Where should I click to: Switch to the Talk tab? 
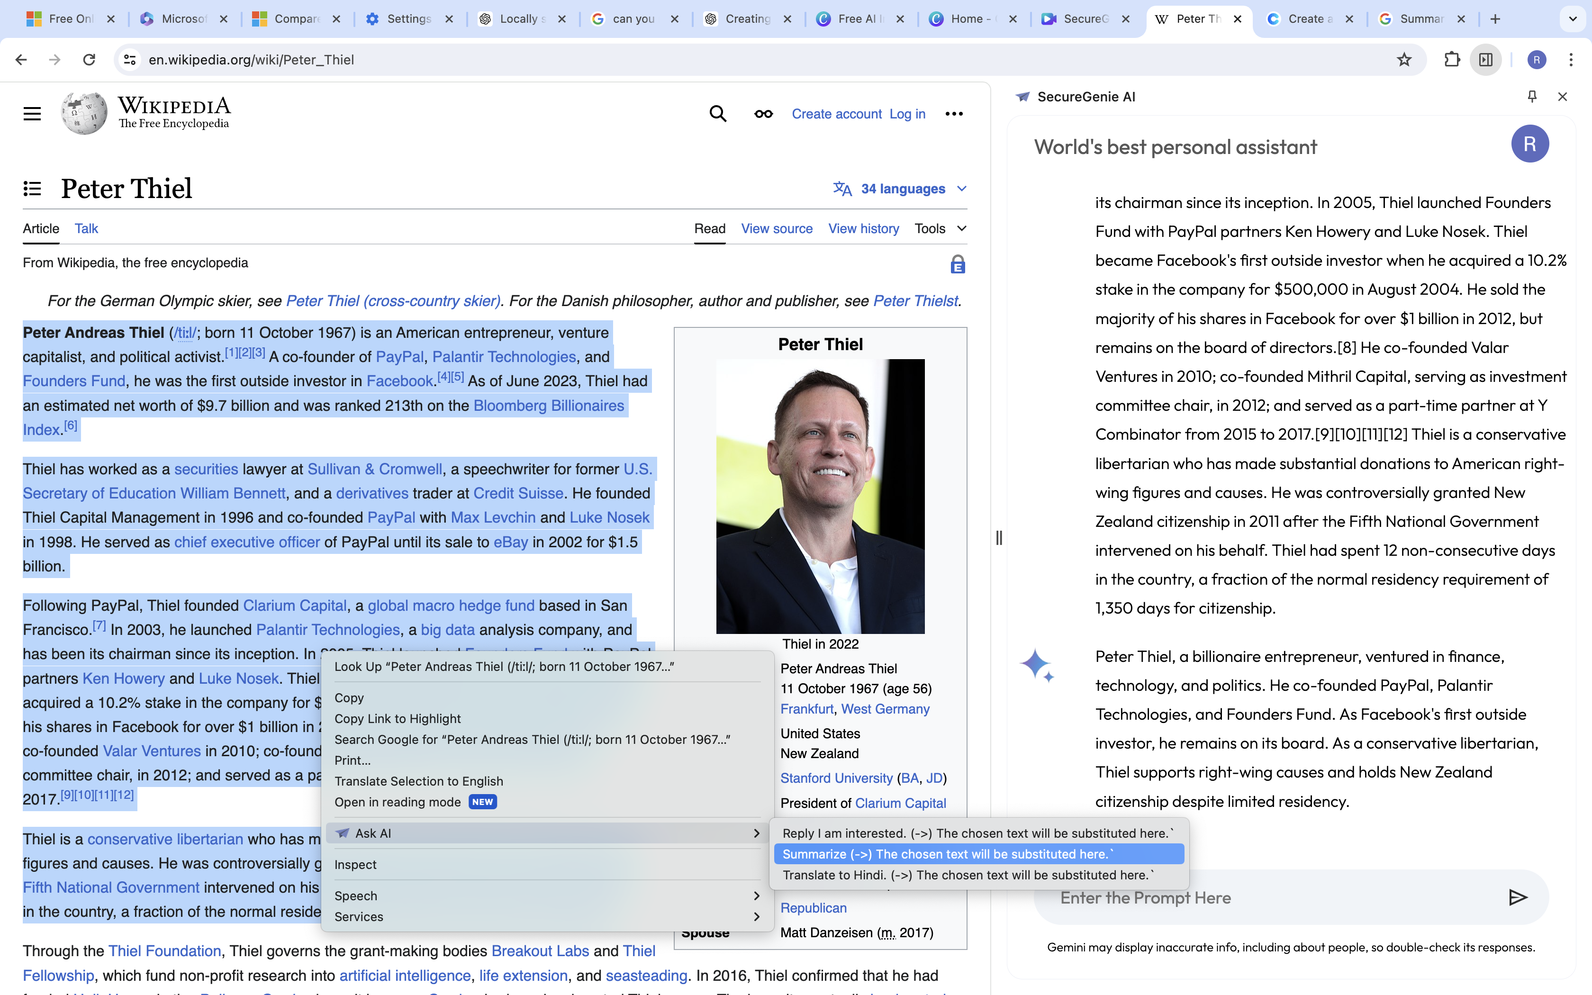click(x=86, y=228)
